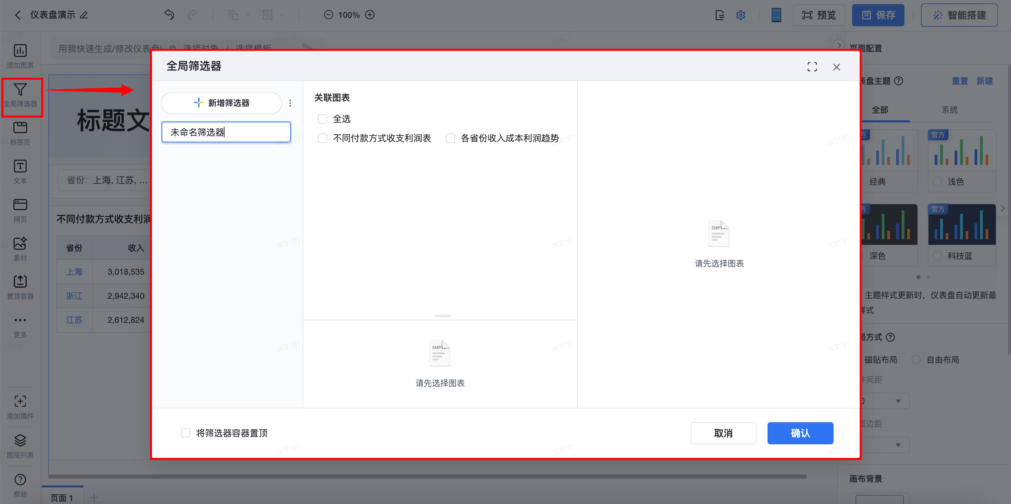Click the 素材 image icon
Image resolution: width=1011 pixels, height=504 pixels.
click(x=20, y=243)
